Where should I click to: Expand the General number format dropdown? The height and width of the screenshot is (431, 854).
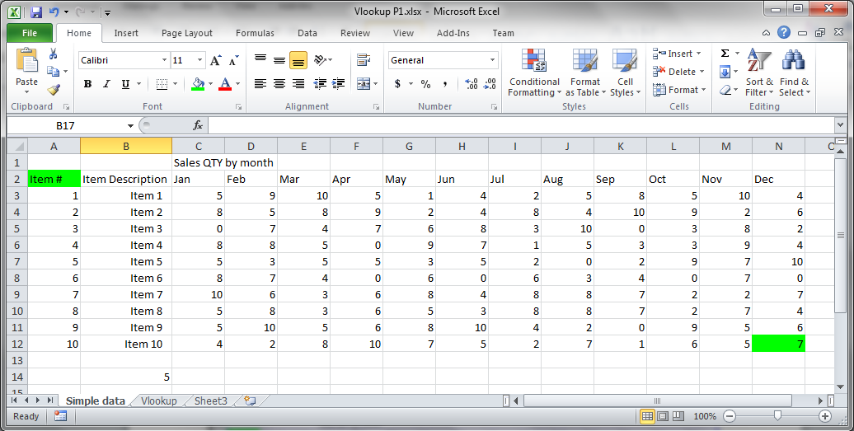(x=493, y=60)
